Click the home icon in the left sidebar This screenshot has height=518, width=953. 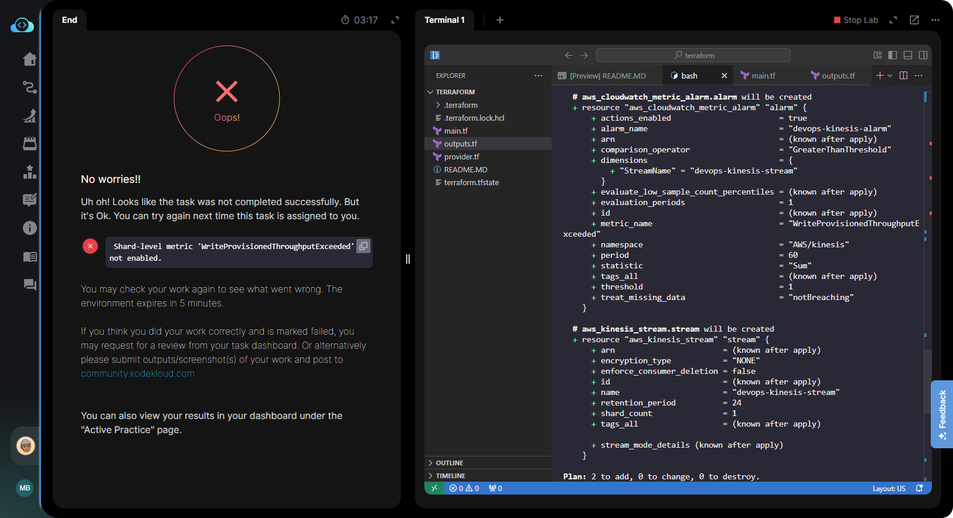pyautogui.click(x=29, y=59)
